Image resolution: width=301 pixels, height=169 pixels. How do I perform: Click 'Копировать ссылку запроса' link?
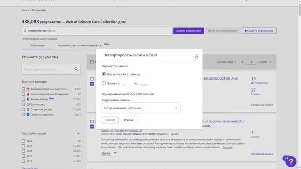[40, 38]
